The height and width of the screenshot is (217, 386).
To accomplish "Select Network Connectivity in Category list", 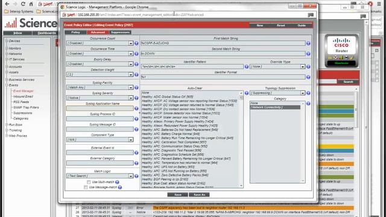I will pyautogui.click(x=275, y=107).
